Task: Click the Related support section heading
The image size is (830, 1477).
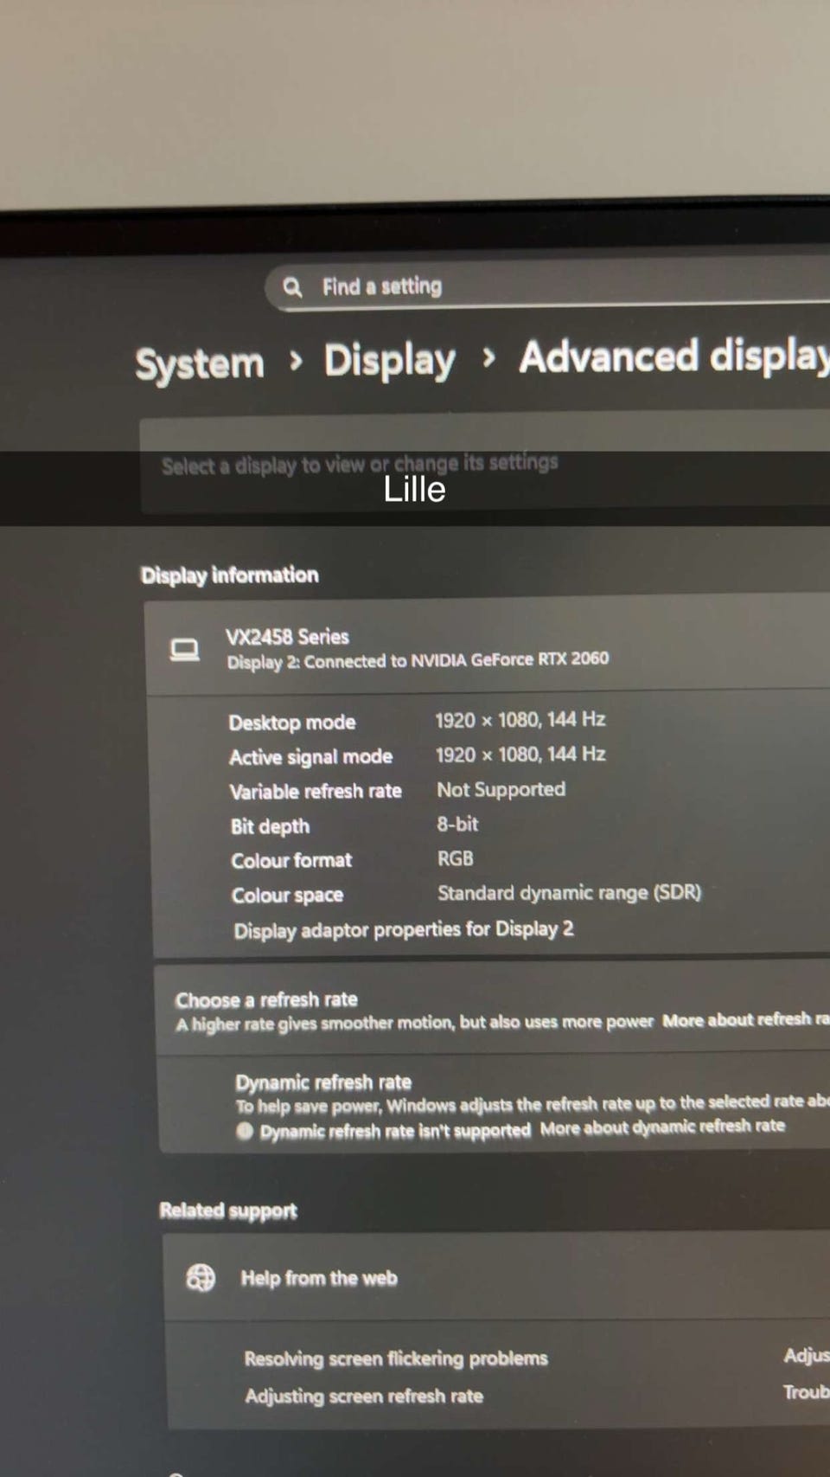Action: (228, 1210)
